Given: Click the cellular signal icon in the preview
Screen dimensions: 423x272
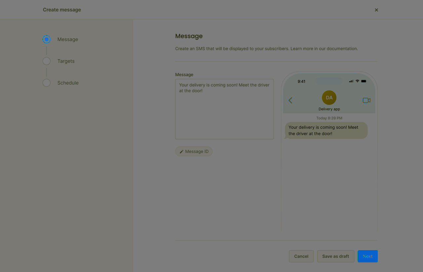Looking at the screenshot, I should click(x=351, y=81).
